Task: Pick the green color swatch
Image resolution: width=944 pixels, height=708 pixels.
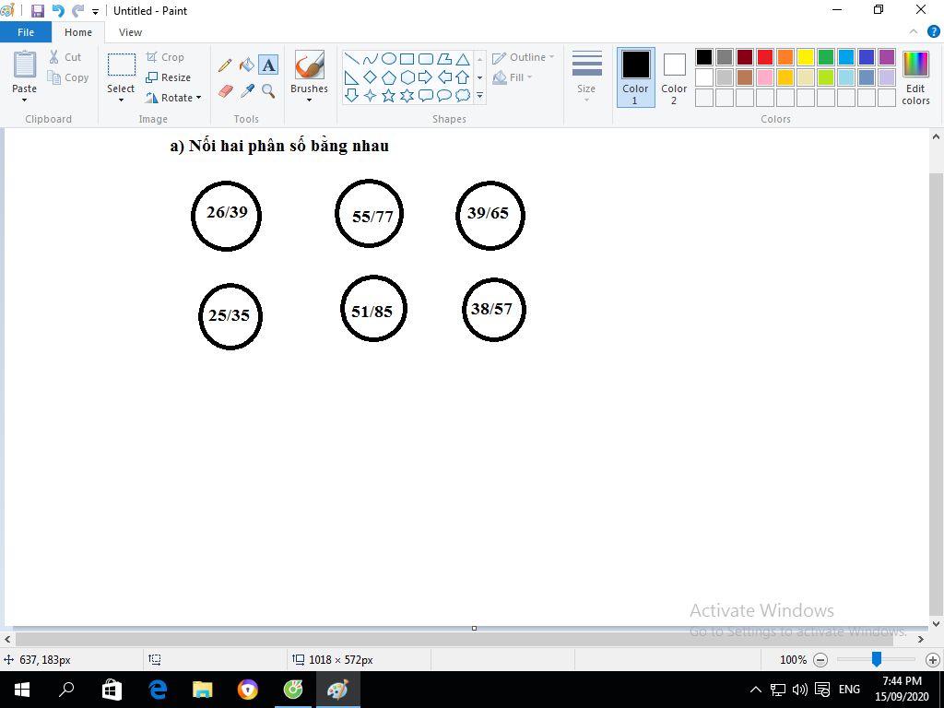Action: point(826,57)
